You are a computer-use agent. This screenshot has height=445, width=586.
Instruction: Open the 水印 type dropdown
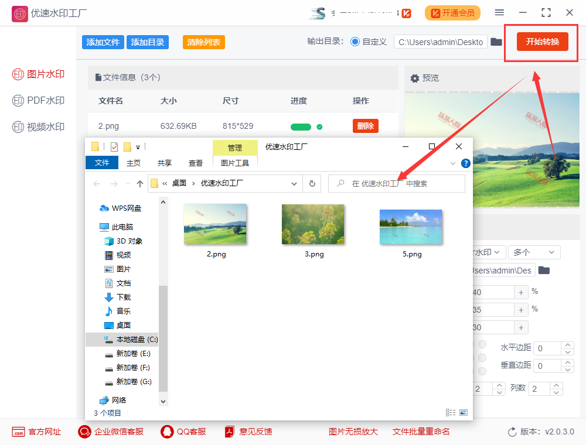489,252
